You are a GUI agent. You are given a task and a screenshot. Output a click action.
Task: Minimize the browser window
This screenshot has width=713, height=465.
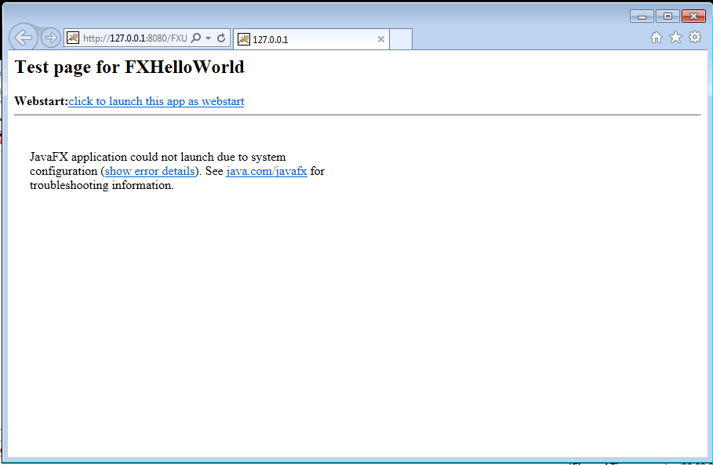(x=642, y=16)
